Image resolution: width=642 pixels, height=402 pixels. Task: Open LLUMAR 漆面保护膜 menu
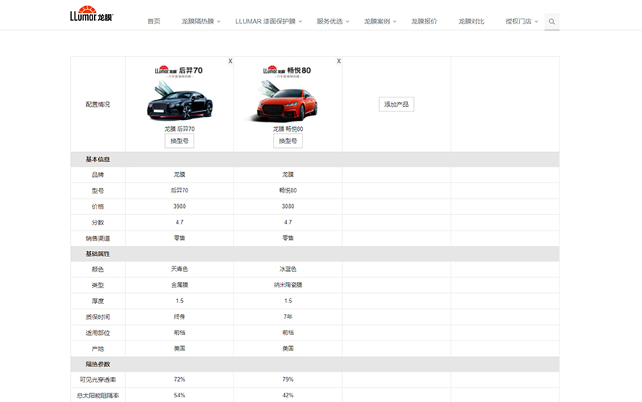click(265, 21)
